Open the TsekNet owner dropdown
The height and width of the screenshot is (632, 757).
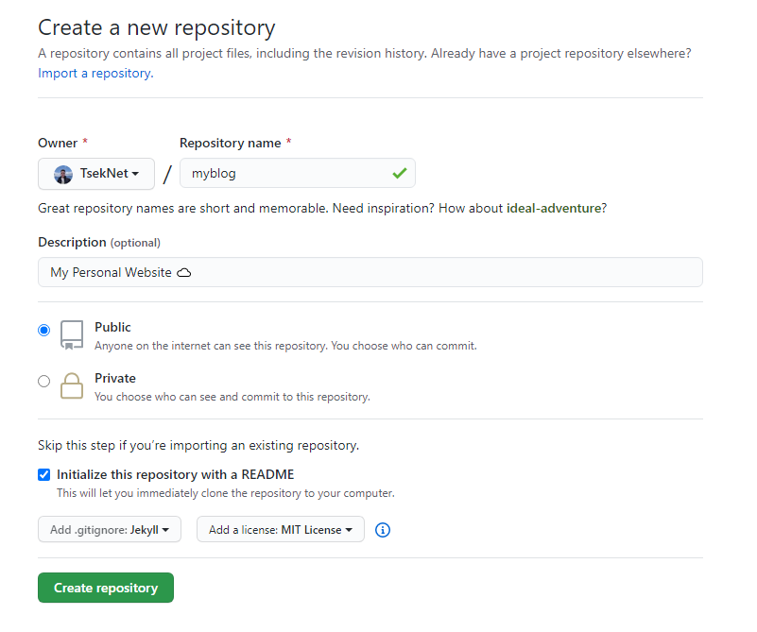[96, 174]
